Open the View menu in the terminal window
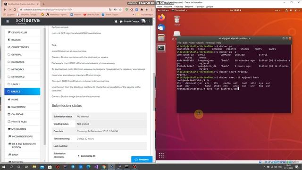 pos(192,43)
